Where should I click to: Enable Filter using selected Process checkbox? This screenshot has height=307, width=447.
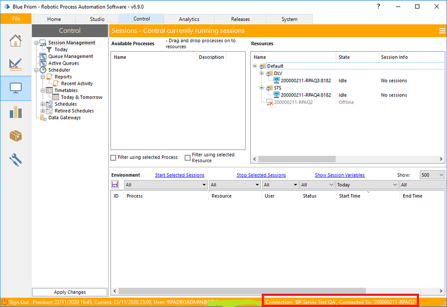(x=114, y=158)
